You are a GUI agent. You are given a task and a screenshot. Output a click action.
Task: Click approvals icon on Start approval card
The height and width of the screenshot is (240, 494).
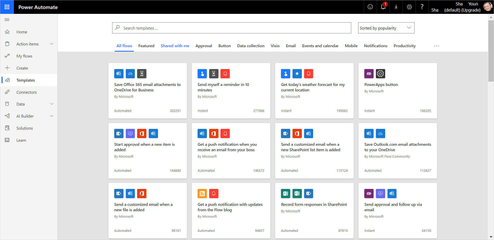pos(130,133)
